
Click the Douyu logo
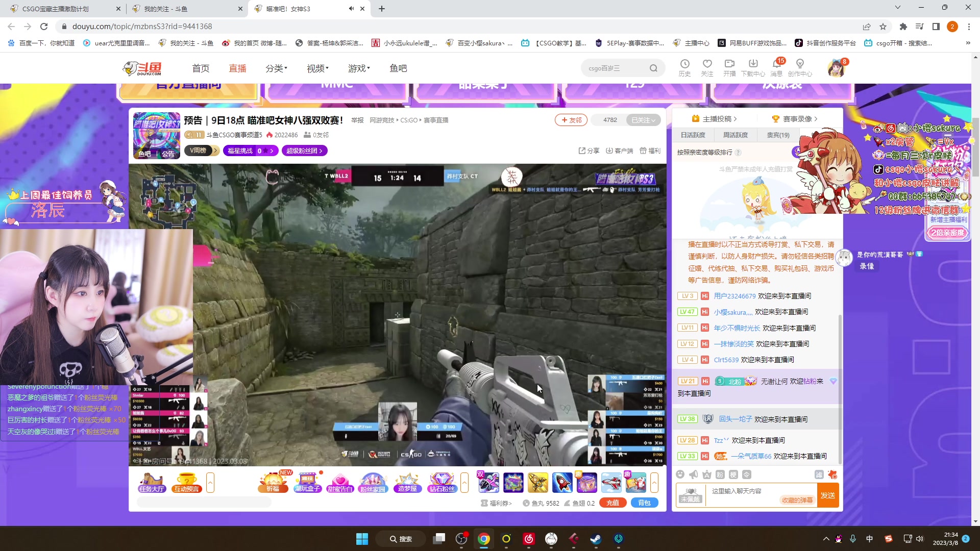coord(142,68)
